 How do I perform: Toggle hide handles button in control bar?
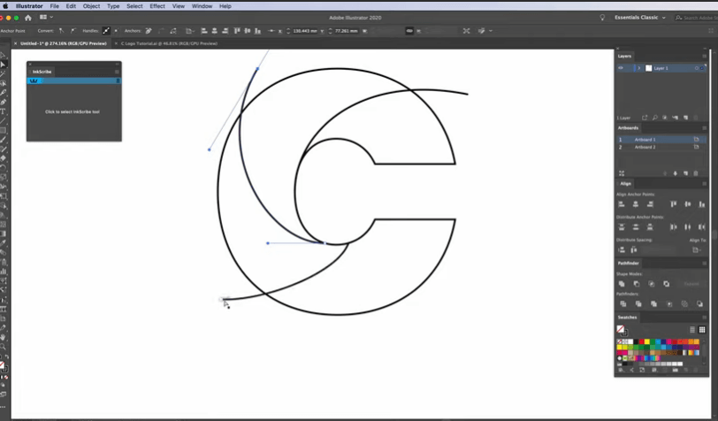(116, 31)
